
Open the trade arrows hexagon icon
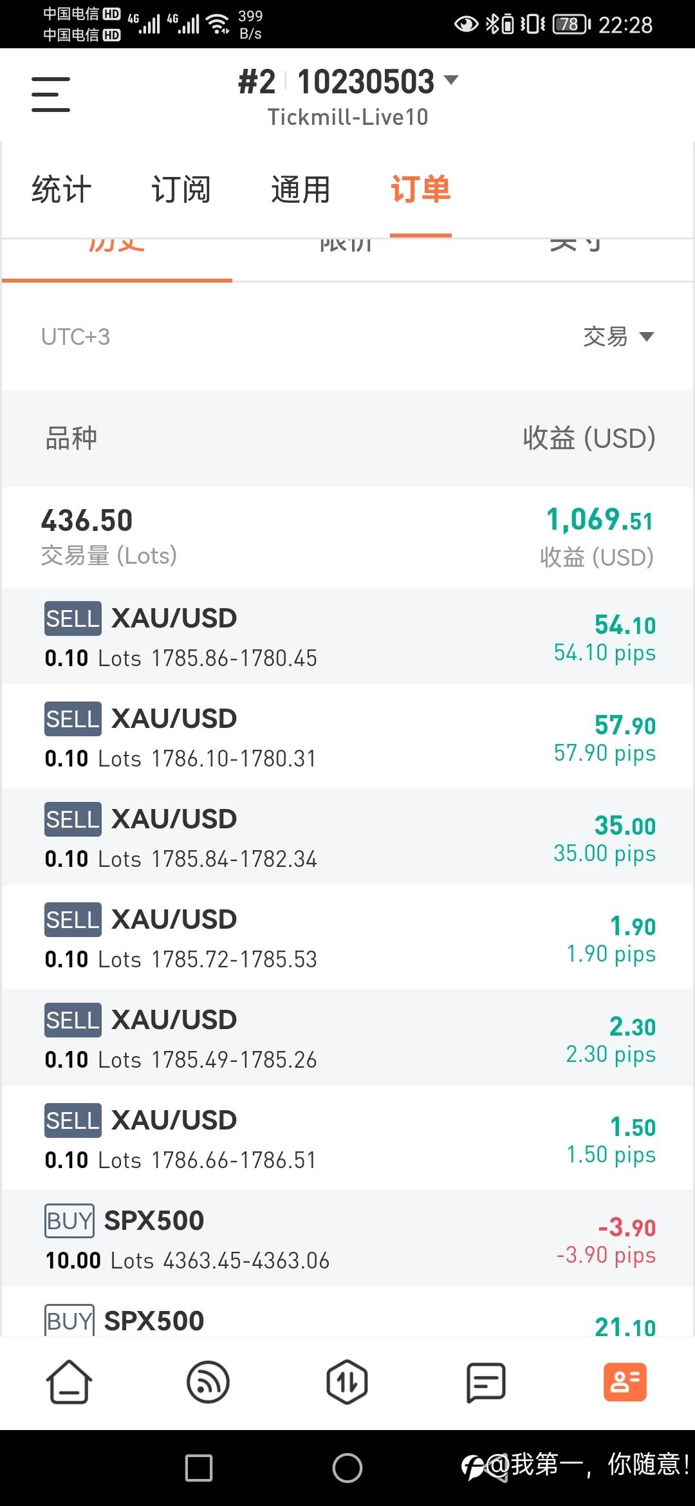[x=347, y=1382]
